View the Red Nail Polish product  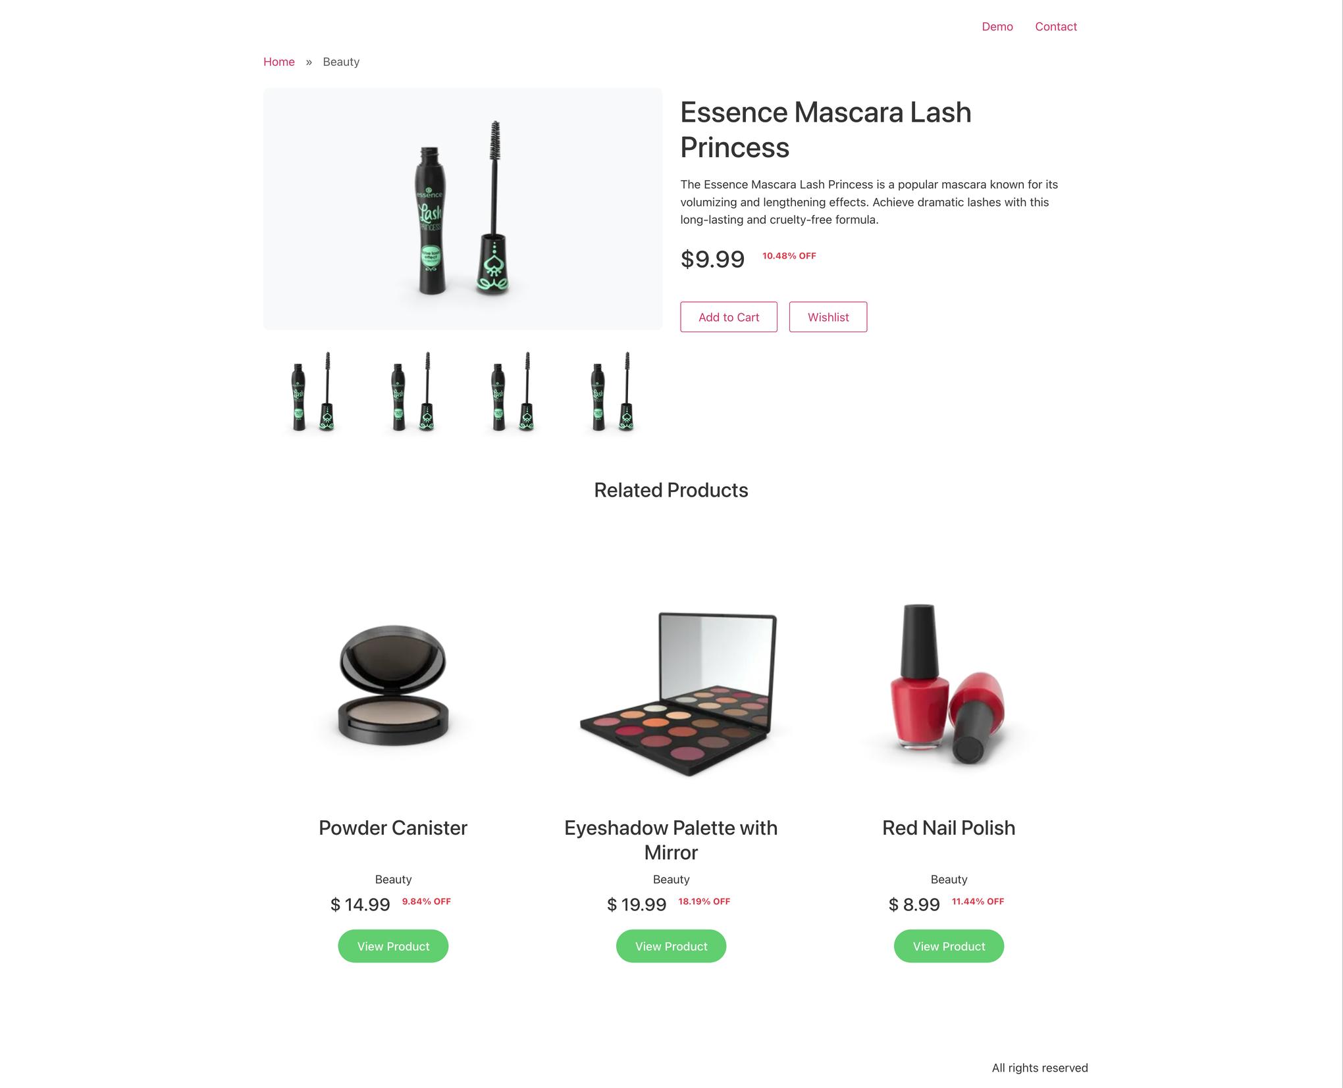click(949, 946)
